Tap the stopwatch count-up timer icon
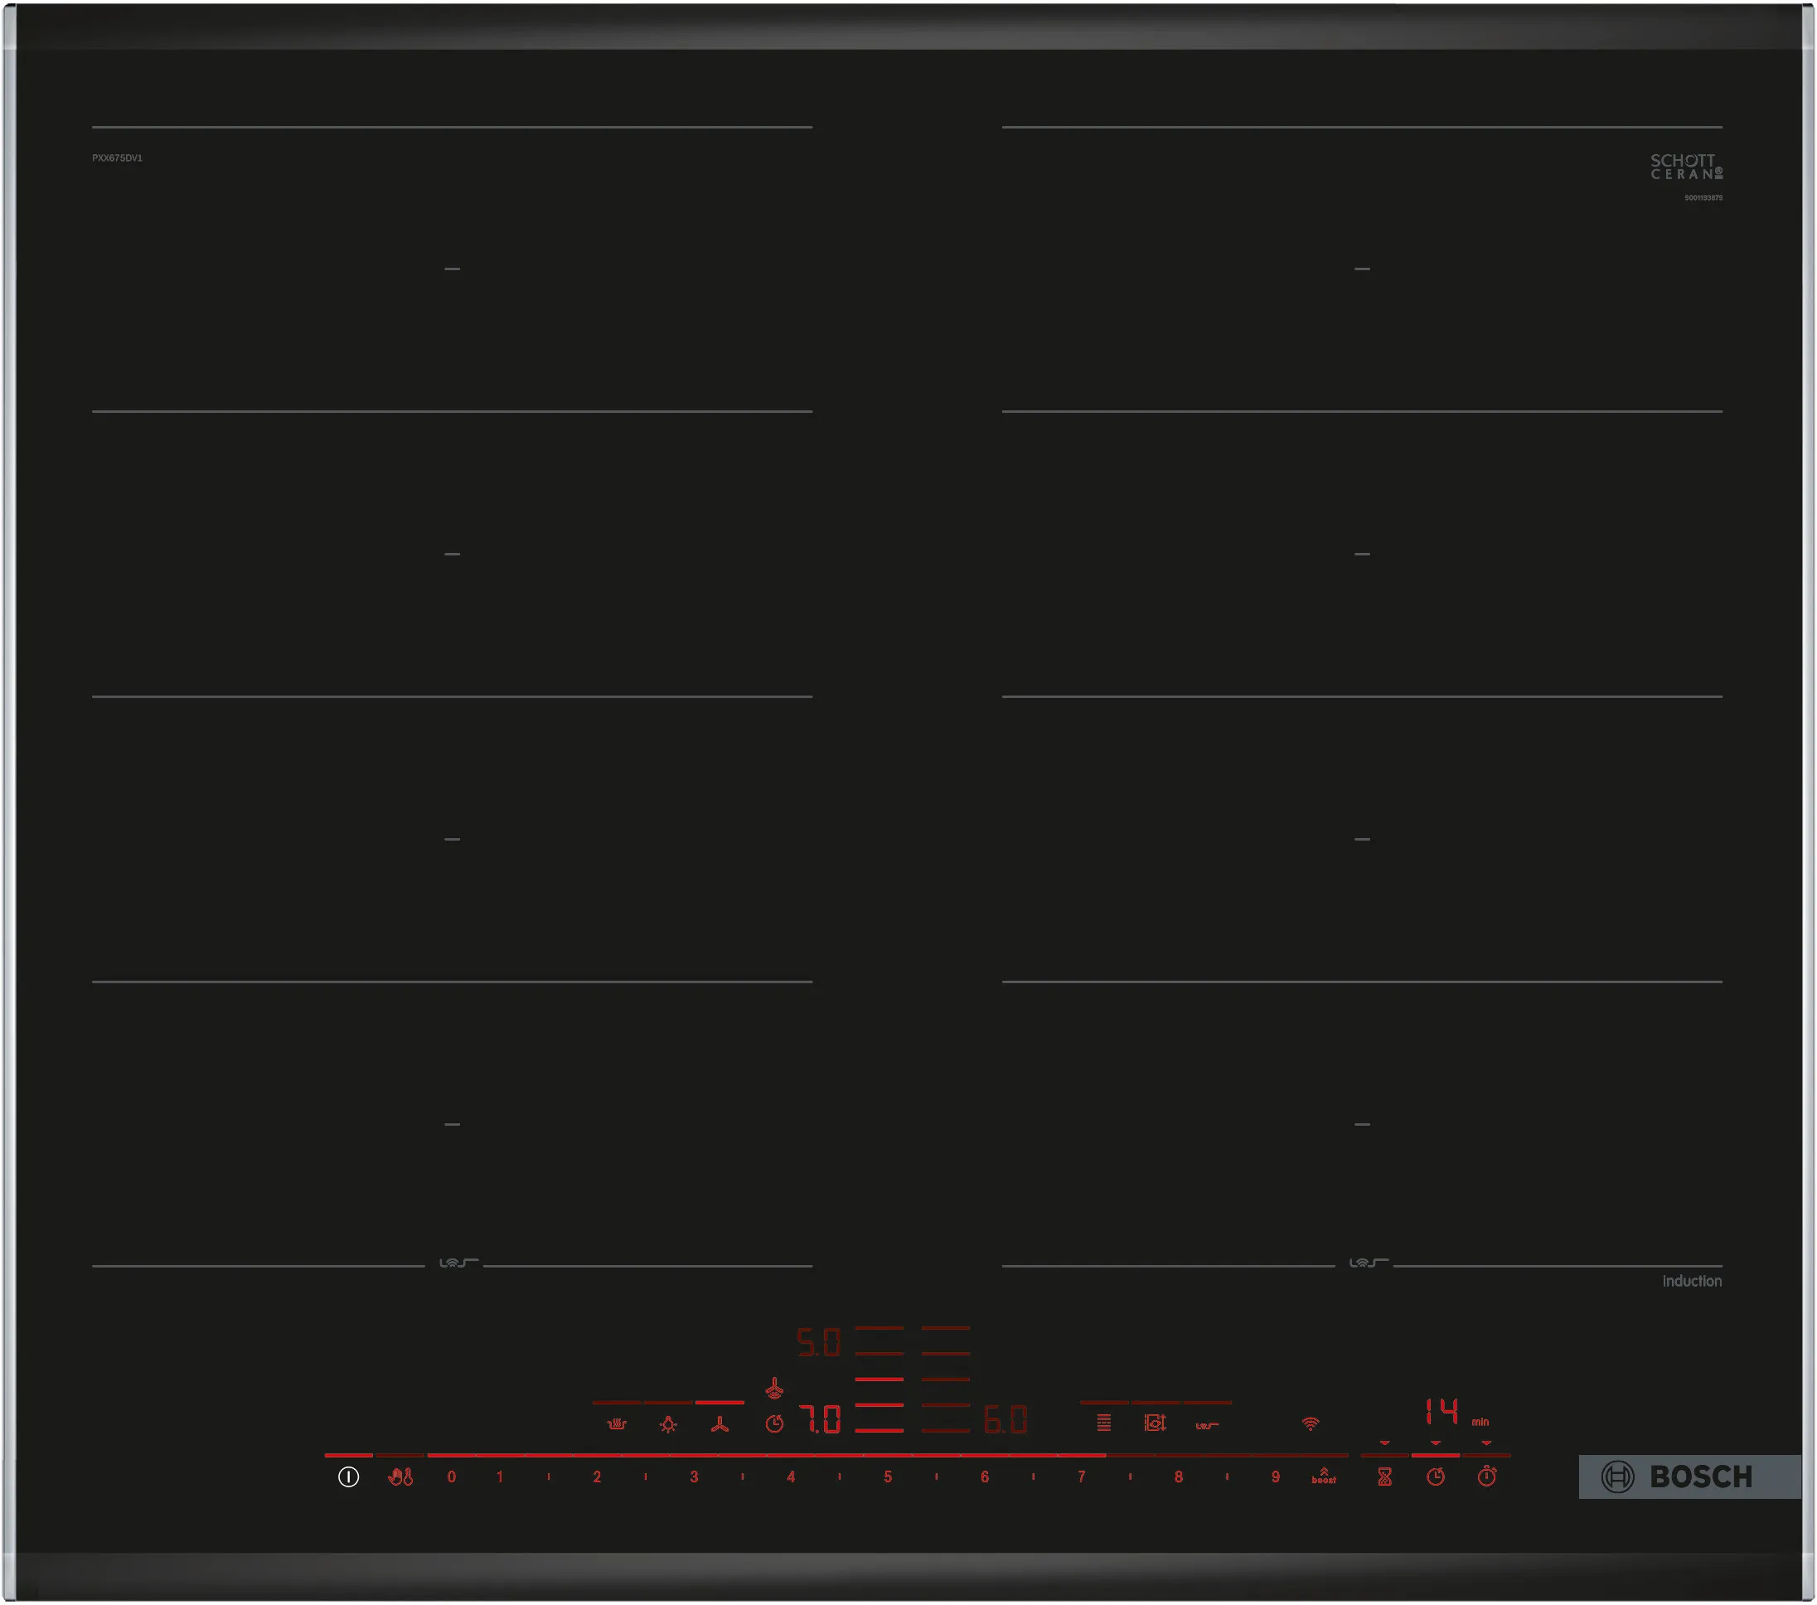Image resolution: width=1817 pixels, height=1605 pixels. coord(1487,1477)
